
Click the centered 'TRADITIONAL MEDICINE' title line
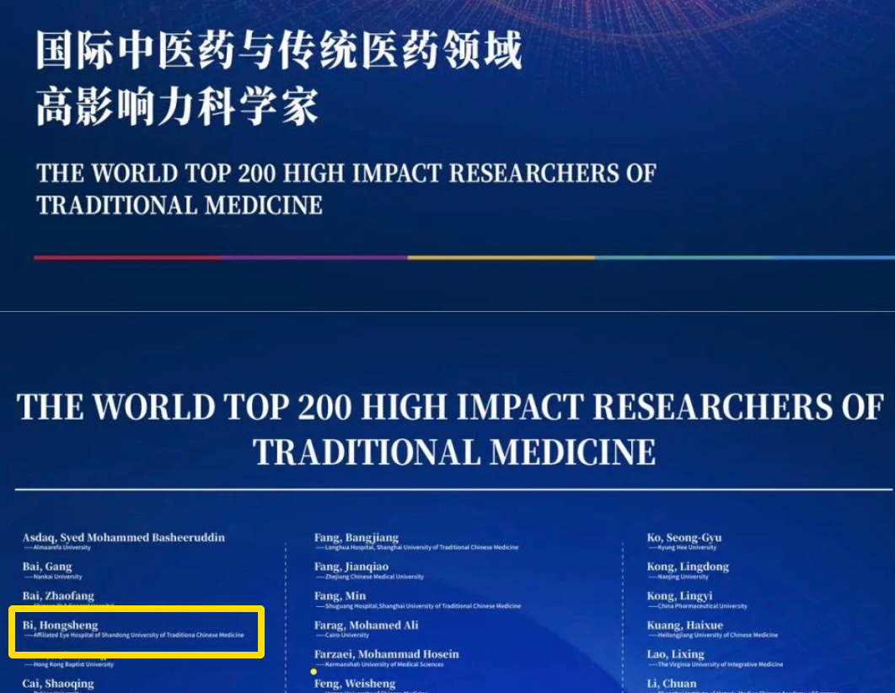point(454,453)
